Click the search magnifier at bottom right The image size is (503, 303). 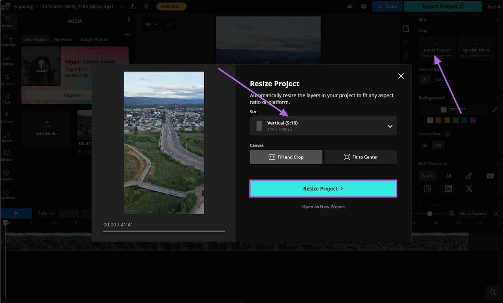493,292
